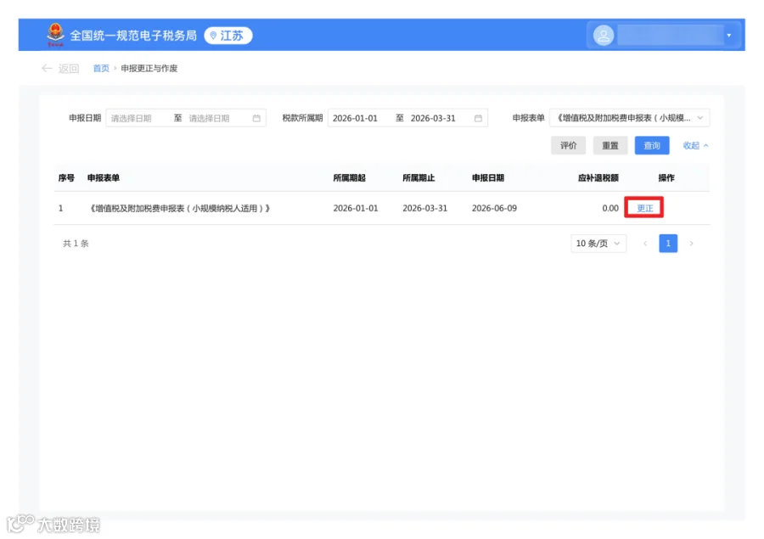Open the user account dropdown arrow

pyautogui.click(x=729, y=36)
